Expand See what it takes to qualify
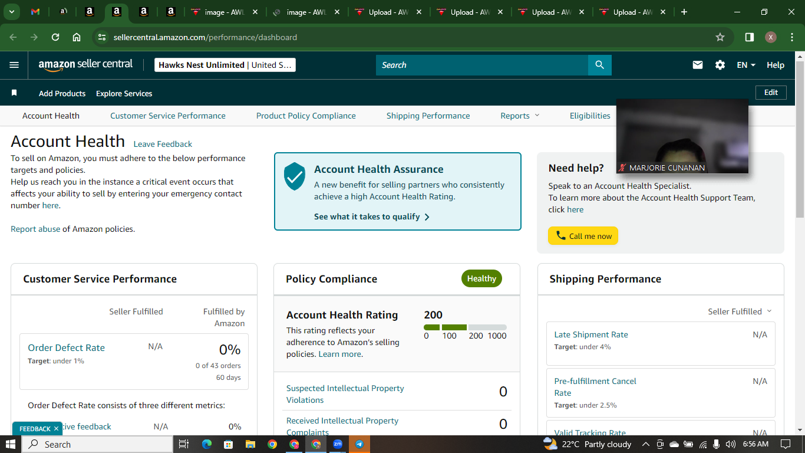The height and width of the screenshot is (453, 805). pyautogui.click(x=372, y=216)
